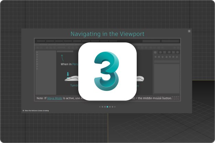The width and height of the screenshot is (215, 143).
Task: Go to the next welcome slide arrow
Action: pos(115,107)
